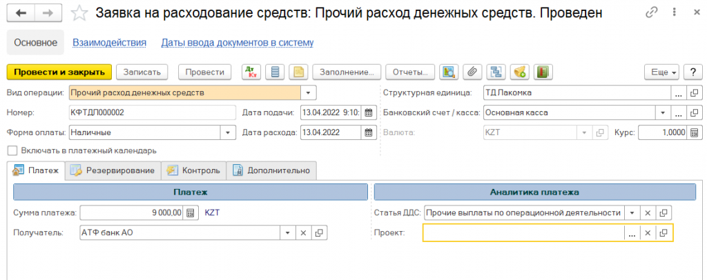Clear the Статья ДДС field value

click(648, 213)
